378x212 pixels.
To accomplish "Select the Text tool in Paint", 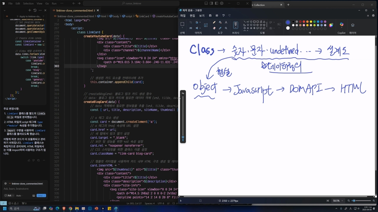I will pos(226,22).
